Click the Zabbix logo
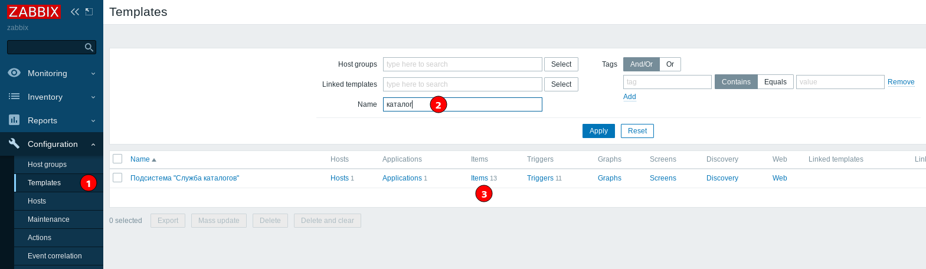Viewport: 926px width, 269px height. 34,12
